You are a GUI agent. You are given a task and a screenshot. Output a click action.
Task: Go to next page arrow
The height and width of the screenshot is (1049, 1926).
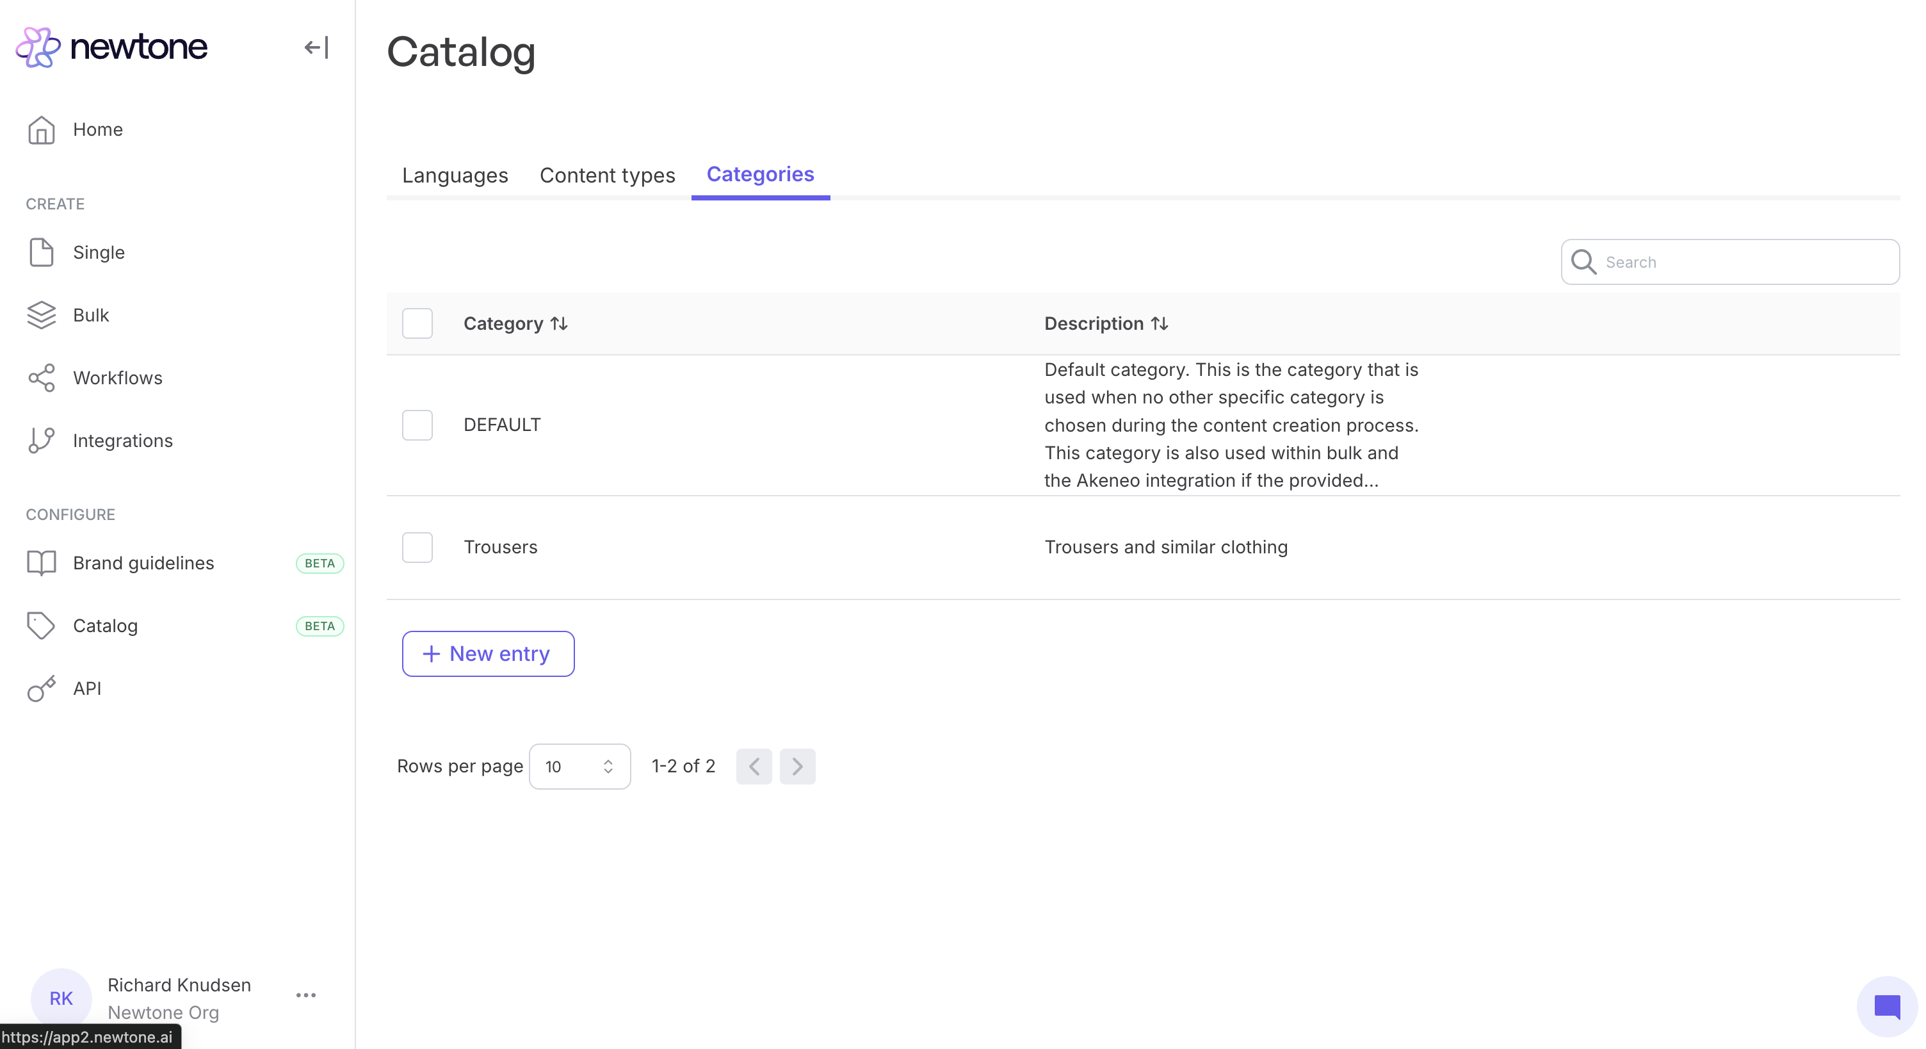tap(797, 767)
